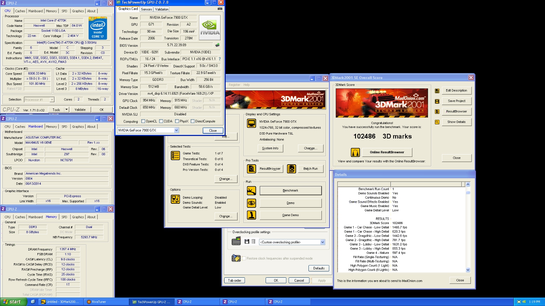Screen dimensions: 545x306
Task: Enable the OpenCL checkbox in GPU-Z
Action: (143, 121)
